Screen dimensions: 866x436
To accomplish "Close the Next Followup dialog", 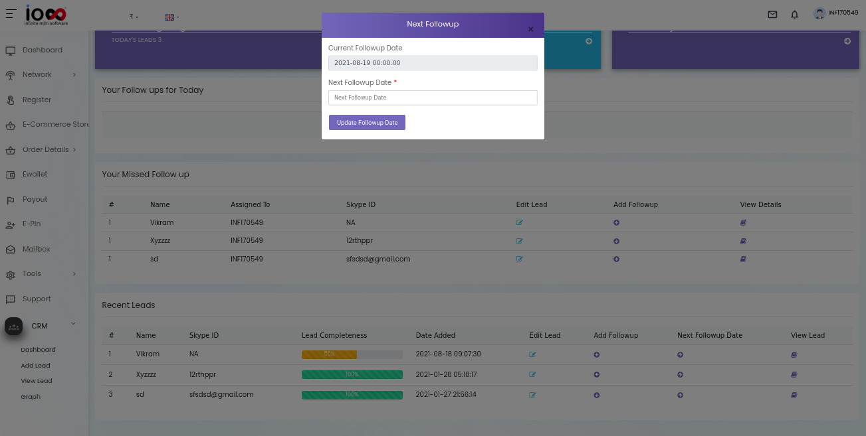I will pyautogui.click(x=530, y=29).
